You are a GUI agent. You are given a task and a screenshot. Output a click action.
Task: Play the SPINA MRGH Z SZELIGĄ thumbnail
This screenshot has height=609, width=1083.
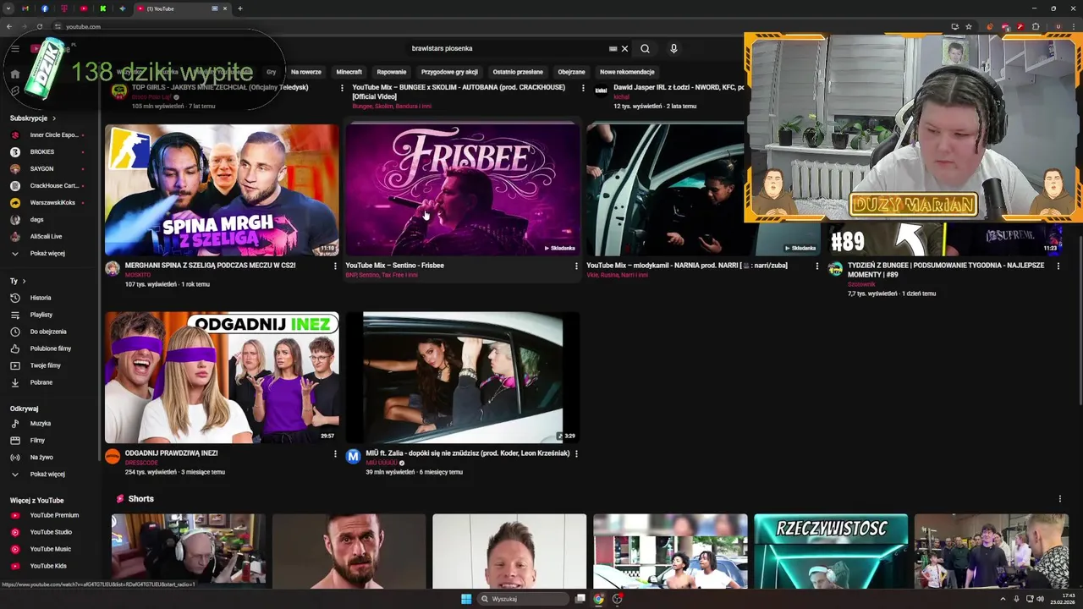(x=222, y=189)
